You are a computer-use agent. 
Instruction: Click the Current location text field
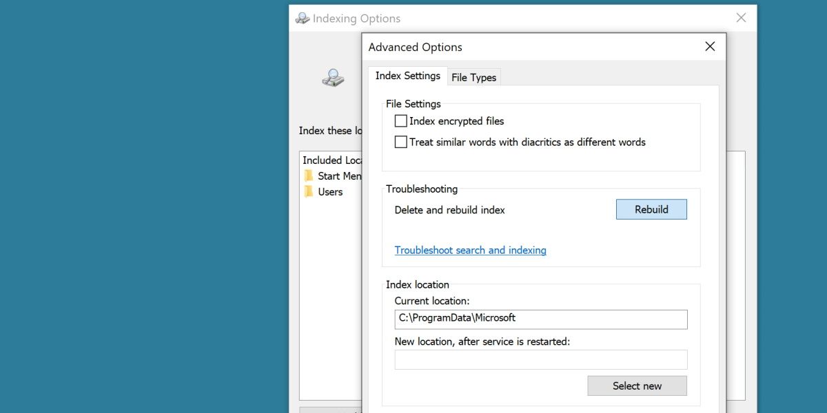540,319
